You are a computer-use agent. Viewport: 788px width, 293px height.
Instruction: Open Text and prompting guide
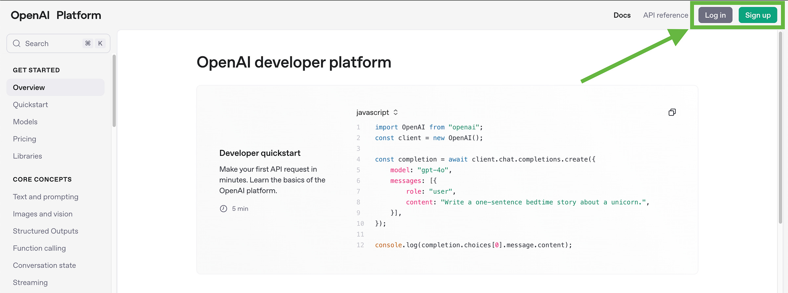point(46,197)
